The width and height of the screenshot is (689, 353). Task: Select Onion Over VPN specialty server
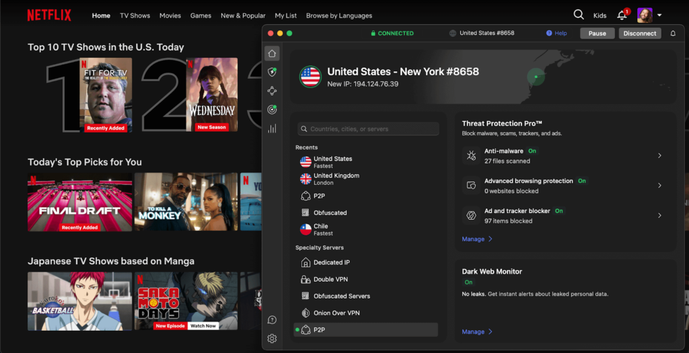click(x=366, y=313)
